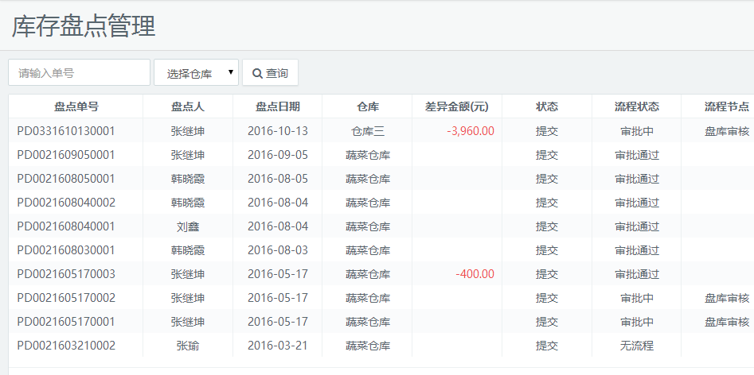Select order PD0021608040002
The image size is (754, 375).
coord(66,203)
